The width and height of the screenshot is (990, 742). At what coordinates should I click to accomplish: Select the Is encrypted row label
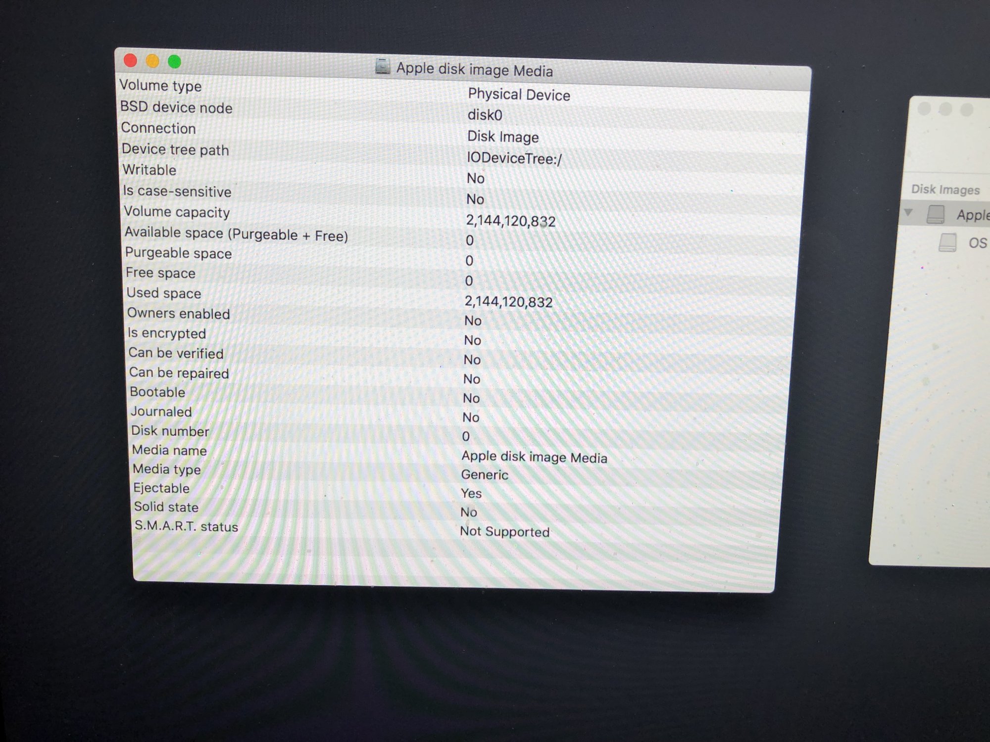[167, 333]
